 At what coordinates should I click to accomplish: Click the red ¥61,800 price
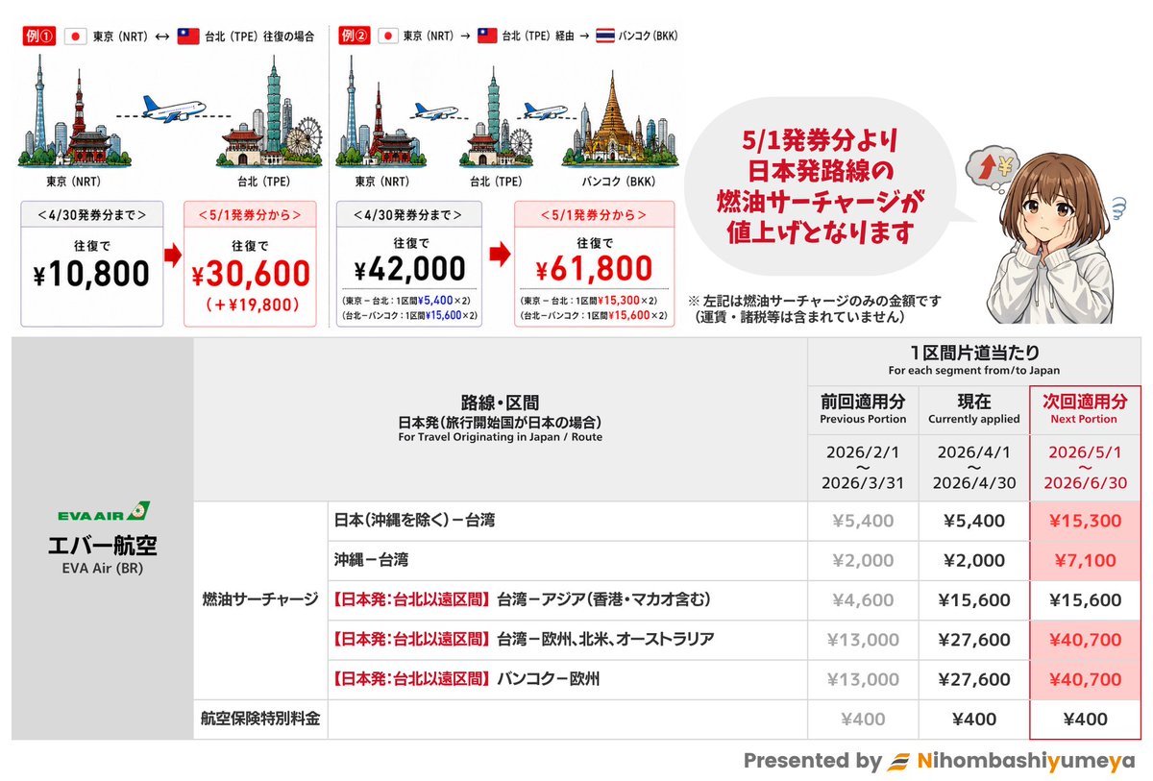[x=596, y=267]
